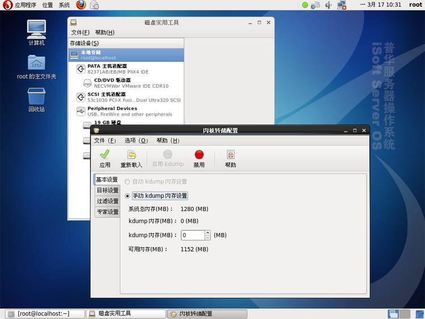Select 自动 kdump 内存设置 radio button

tap(127, 182)
